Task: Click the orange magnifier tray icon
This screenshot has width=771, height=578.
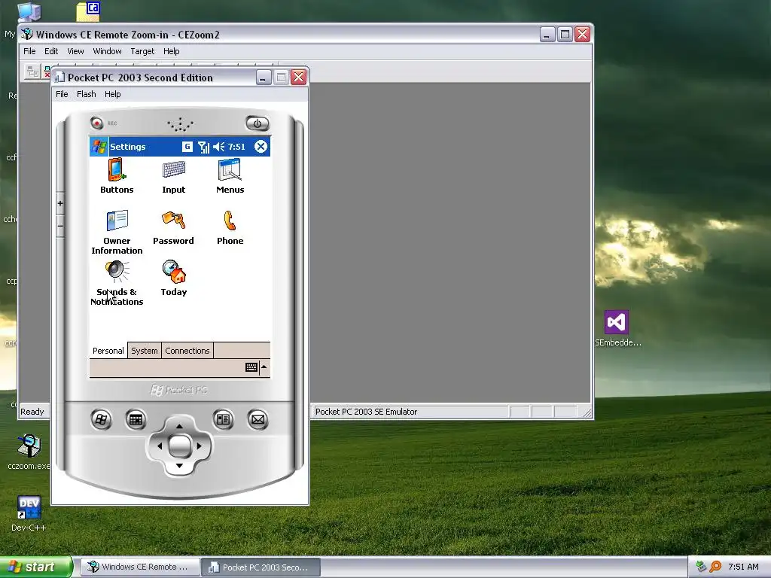Action: click(x=715, y=567)
